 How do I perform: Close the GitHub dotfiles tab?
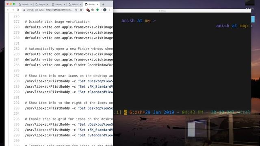click(97, 4)
